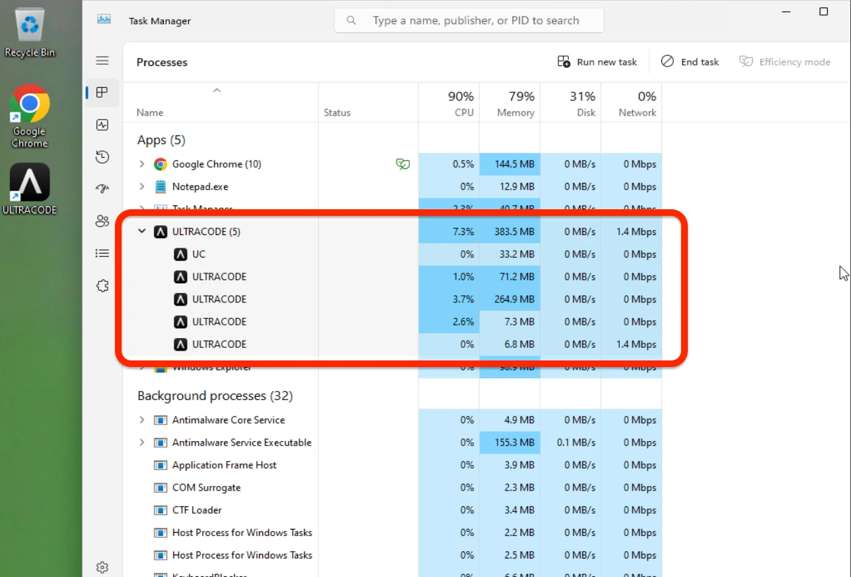Viewport: 851px width, 577px height.
Task: Select Host Process row using 2.5 MB
Action: click(392, 555)
